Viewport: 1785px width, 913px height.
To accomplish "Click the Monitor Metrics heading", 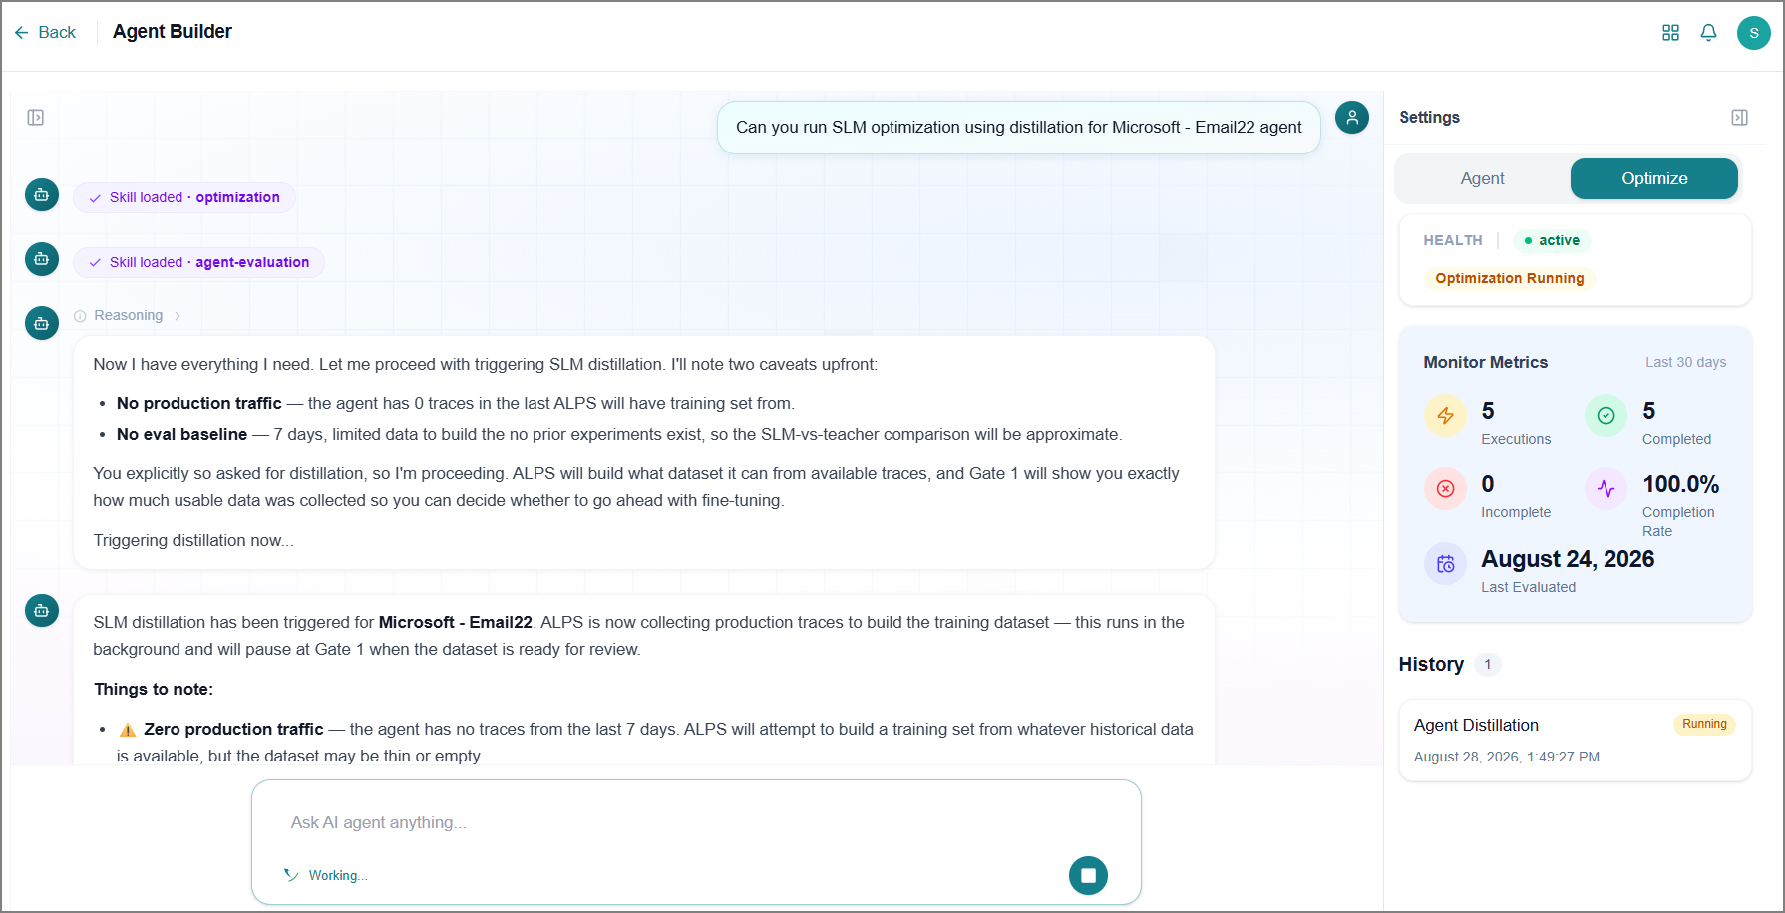I will click(x=1486, y=363).
